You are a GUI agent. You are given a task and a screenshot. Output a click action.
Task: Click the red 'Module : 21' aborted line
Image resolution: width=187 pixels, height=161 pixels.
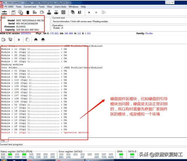point(45,132)
